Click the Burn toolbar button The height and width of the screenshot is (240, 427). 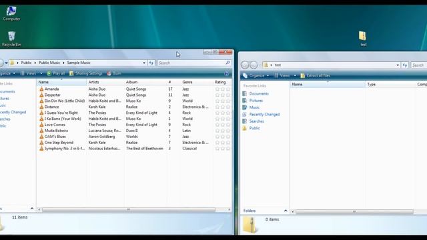pyautogui.click(x=114, y=73)
